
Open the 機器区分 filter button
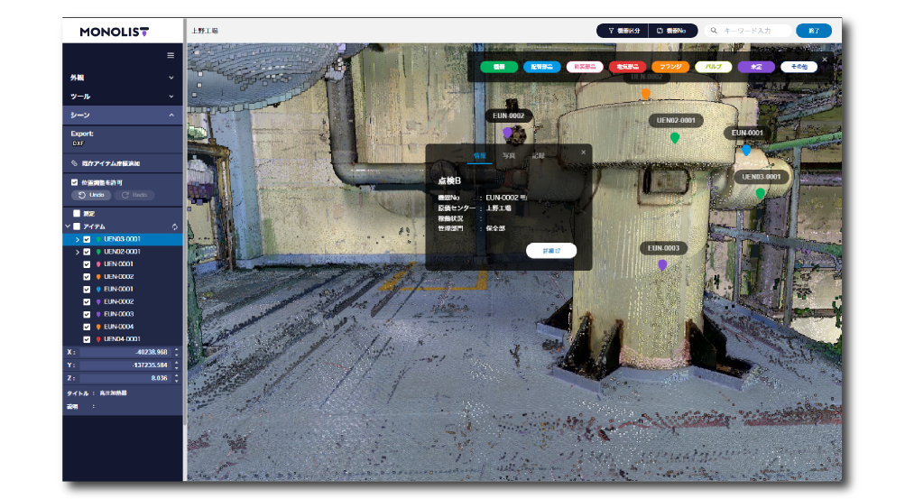pos(623,31)
